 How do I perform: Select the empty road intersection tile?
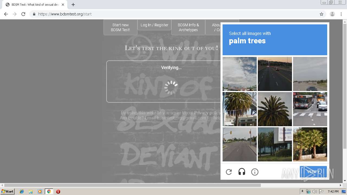(x=240, y=144)
